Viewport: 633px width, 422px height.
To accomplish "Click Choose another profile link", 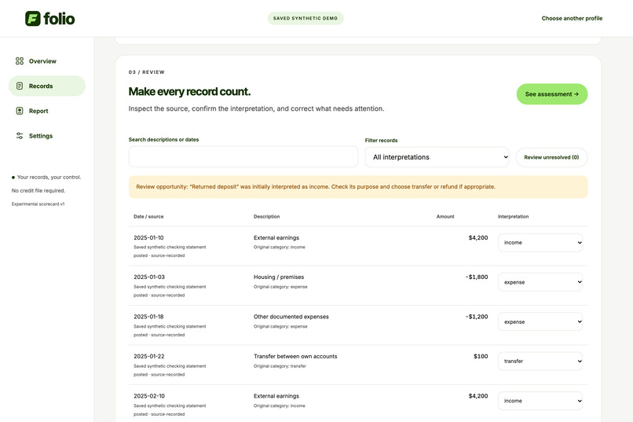I will click(x=572, y=18).
